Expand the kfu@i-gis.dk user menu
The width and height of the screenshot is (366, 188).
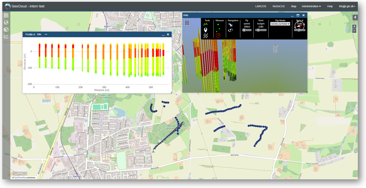click(347, 6)
